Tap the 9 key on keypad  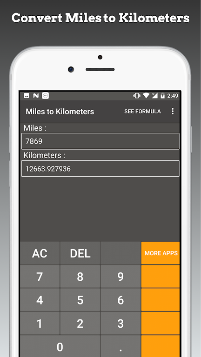[x=121, y=277]
